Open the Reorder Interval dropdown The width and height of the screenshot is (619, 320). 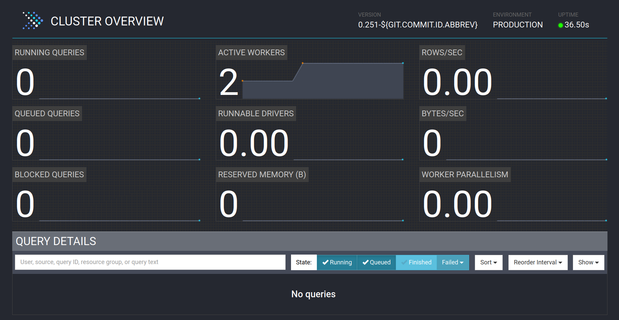pos(538,262)
